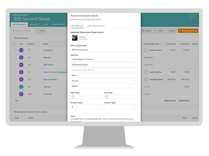This screenshot has height=156, width=209.
Task: Tick the checkbox for Masonry row
Action: [x=15, y=57]
